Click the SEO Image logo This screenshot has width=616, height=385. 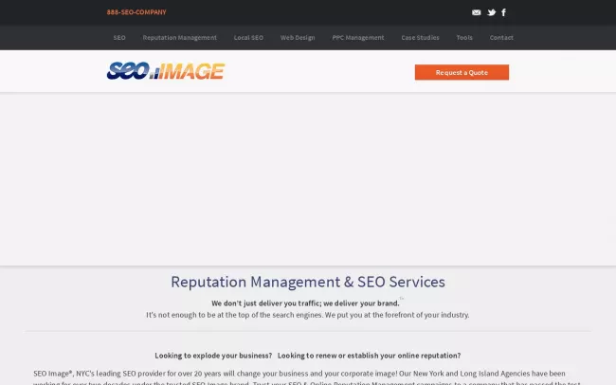(166, 71)
